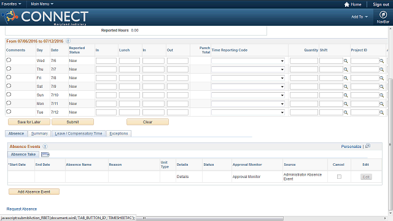Look up Project ID for Thu 7/7 row
This screenshot has width=393, height=221.
point(381,69)
